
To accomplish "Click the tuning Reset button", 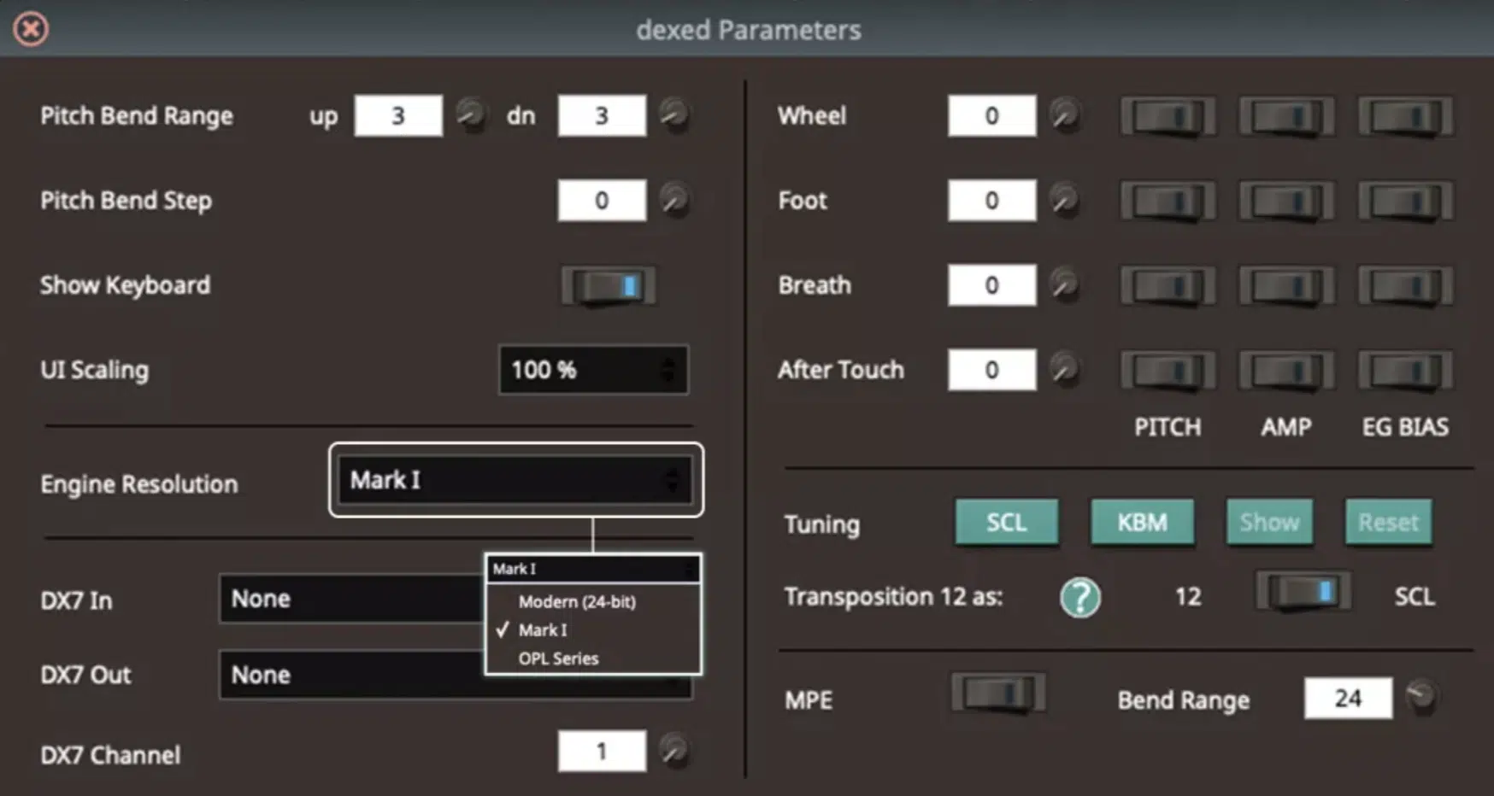I will click(x=1388, y=522).
